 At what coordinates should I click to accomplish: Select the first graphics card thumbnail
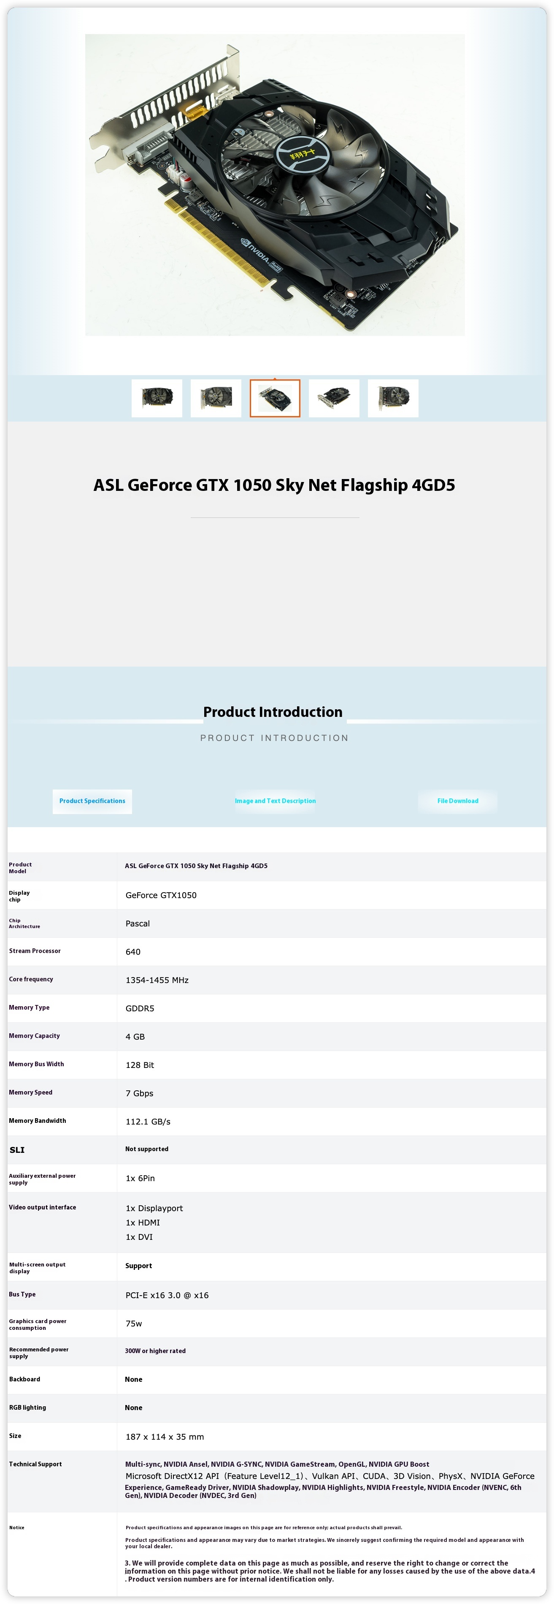157,398
